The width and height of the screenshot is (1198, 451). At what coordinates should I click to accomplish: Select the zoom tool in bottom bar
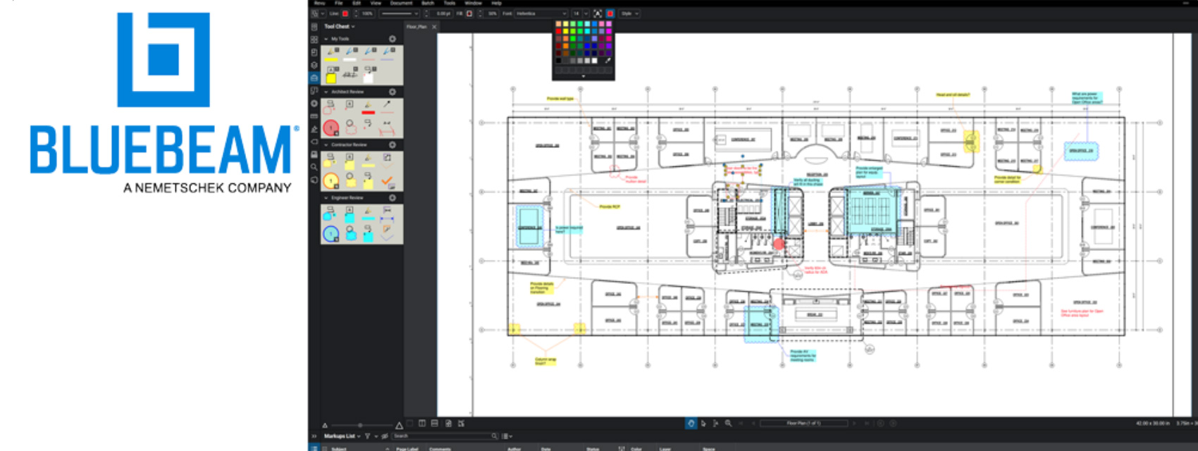[x=728, y=424]
